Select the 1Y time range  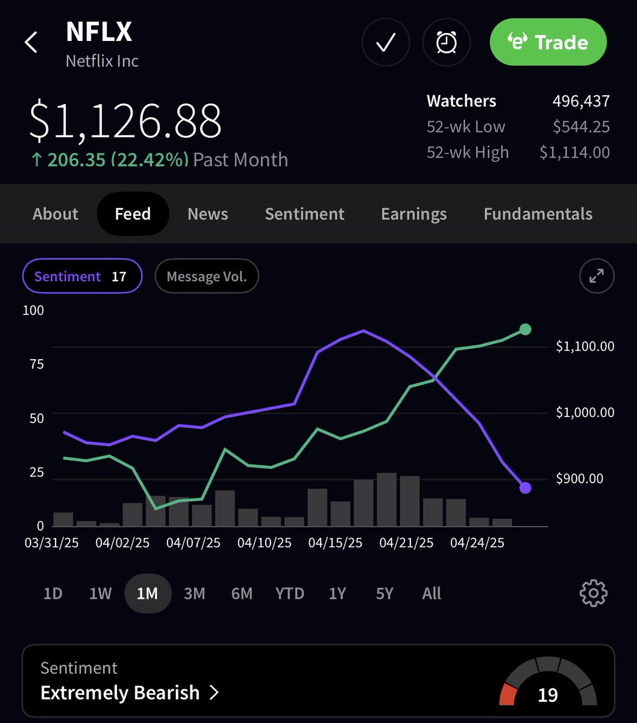(337, 593)
